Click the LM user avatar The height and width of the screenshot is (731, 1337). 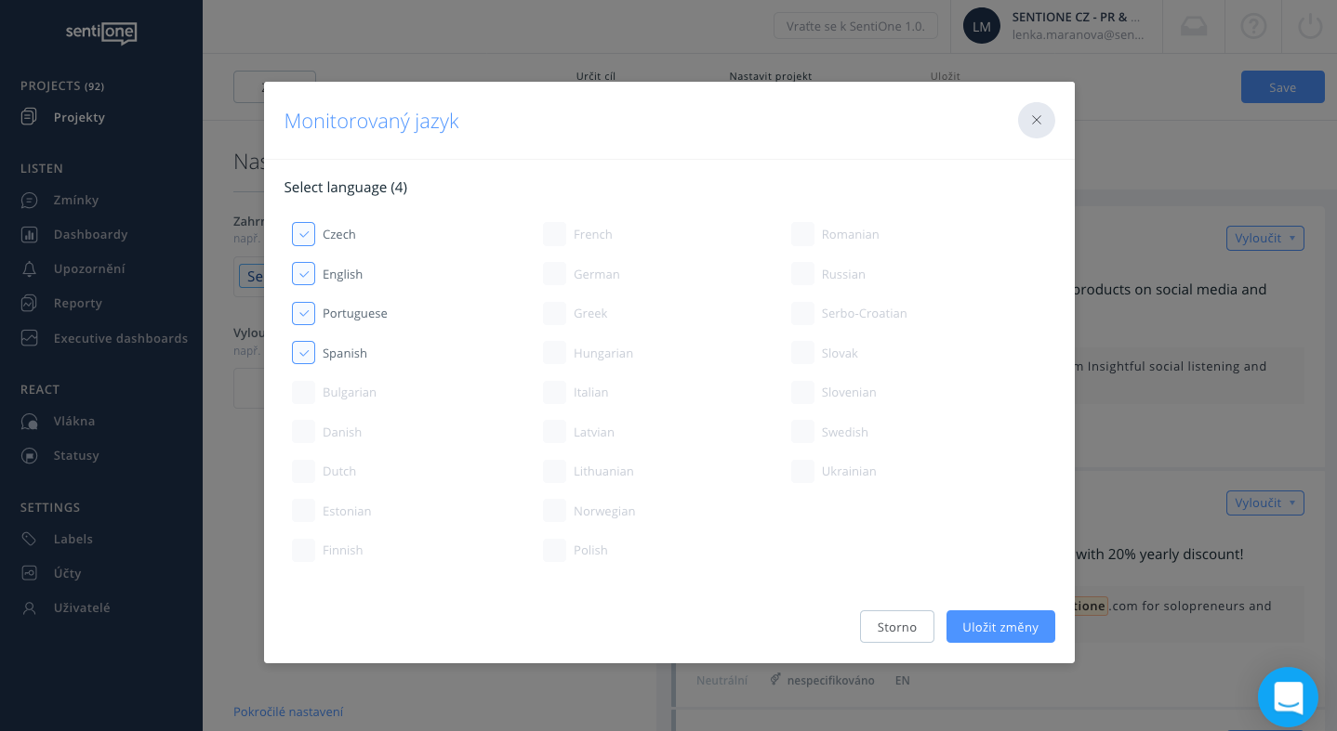click(981, 26)
